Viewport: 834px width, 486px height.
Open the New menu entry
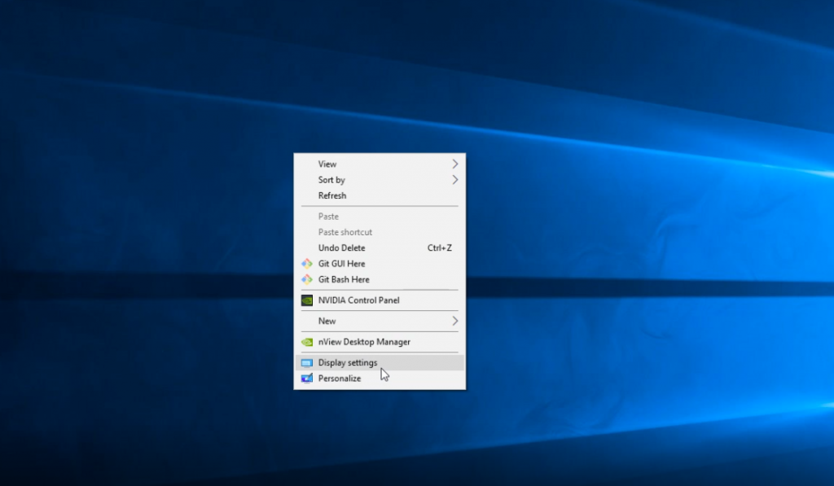point(380,322)
